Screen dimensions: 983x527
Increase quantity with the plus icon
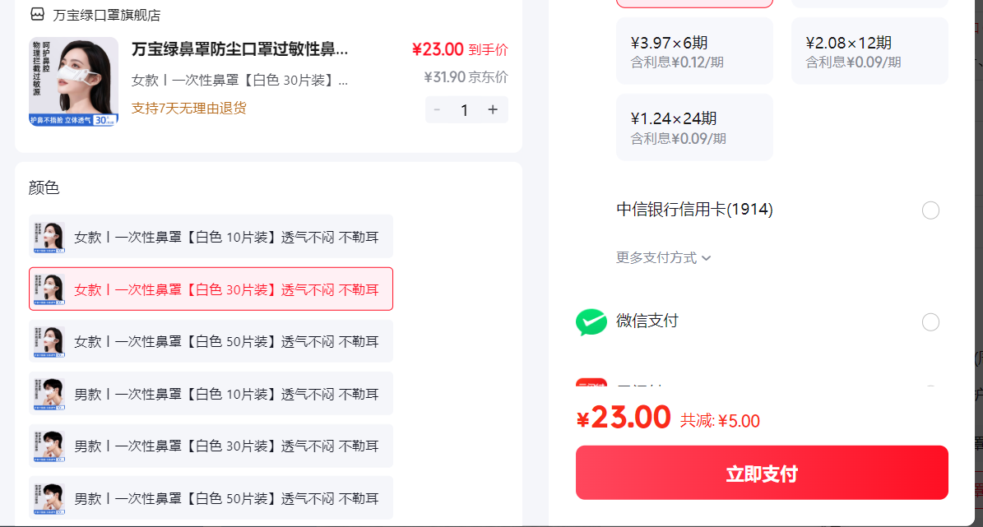click(x=493, y=109)
